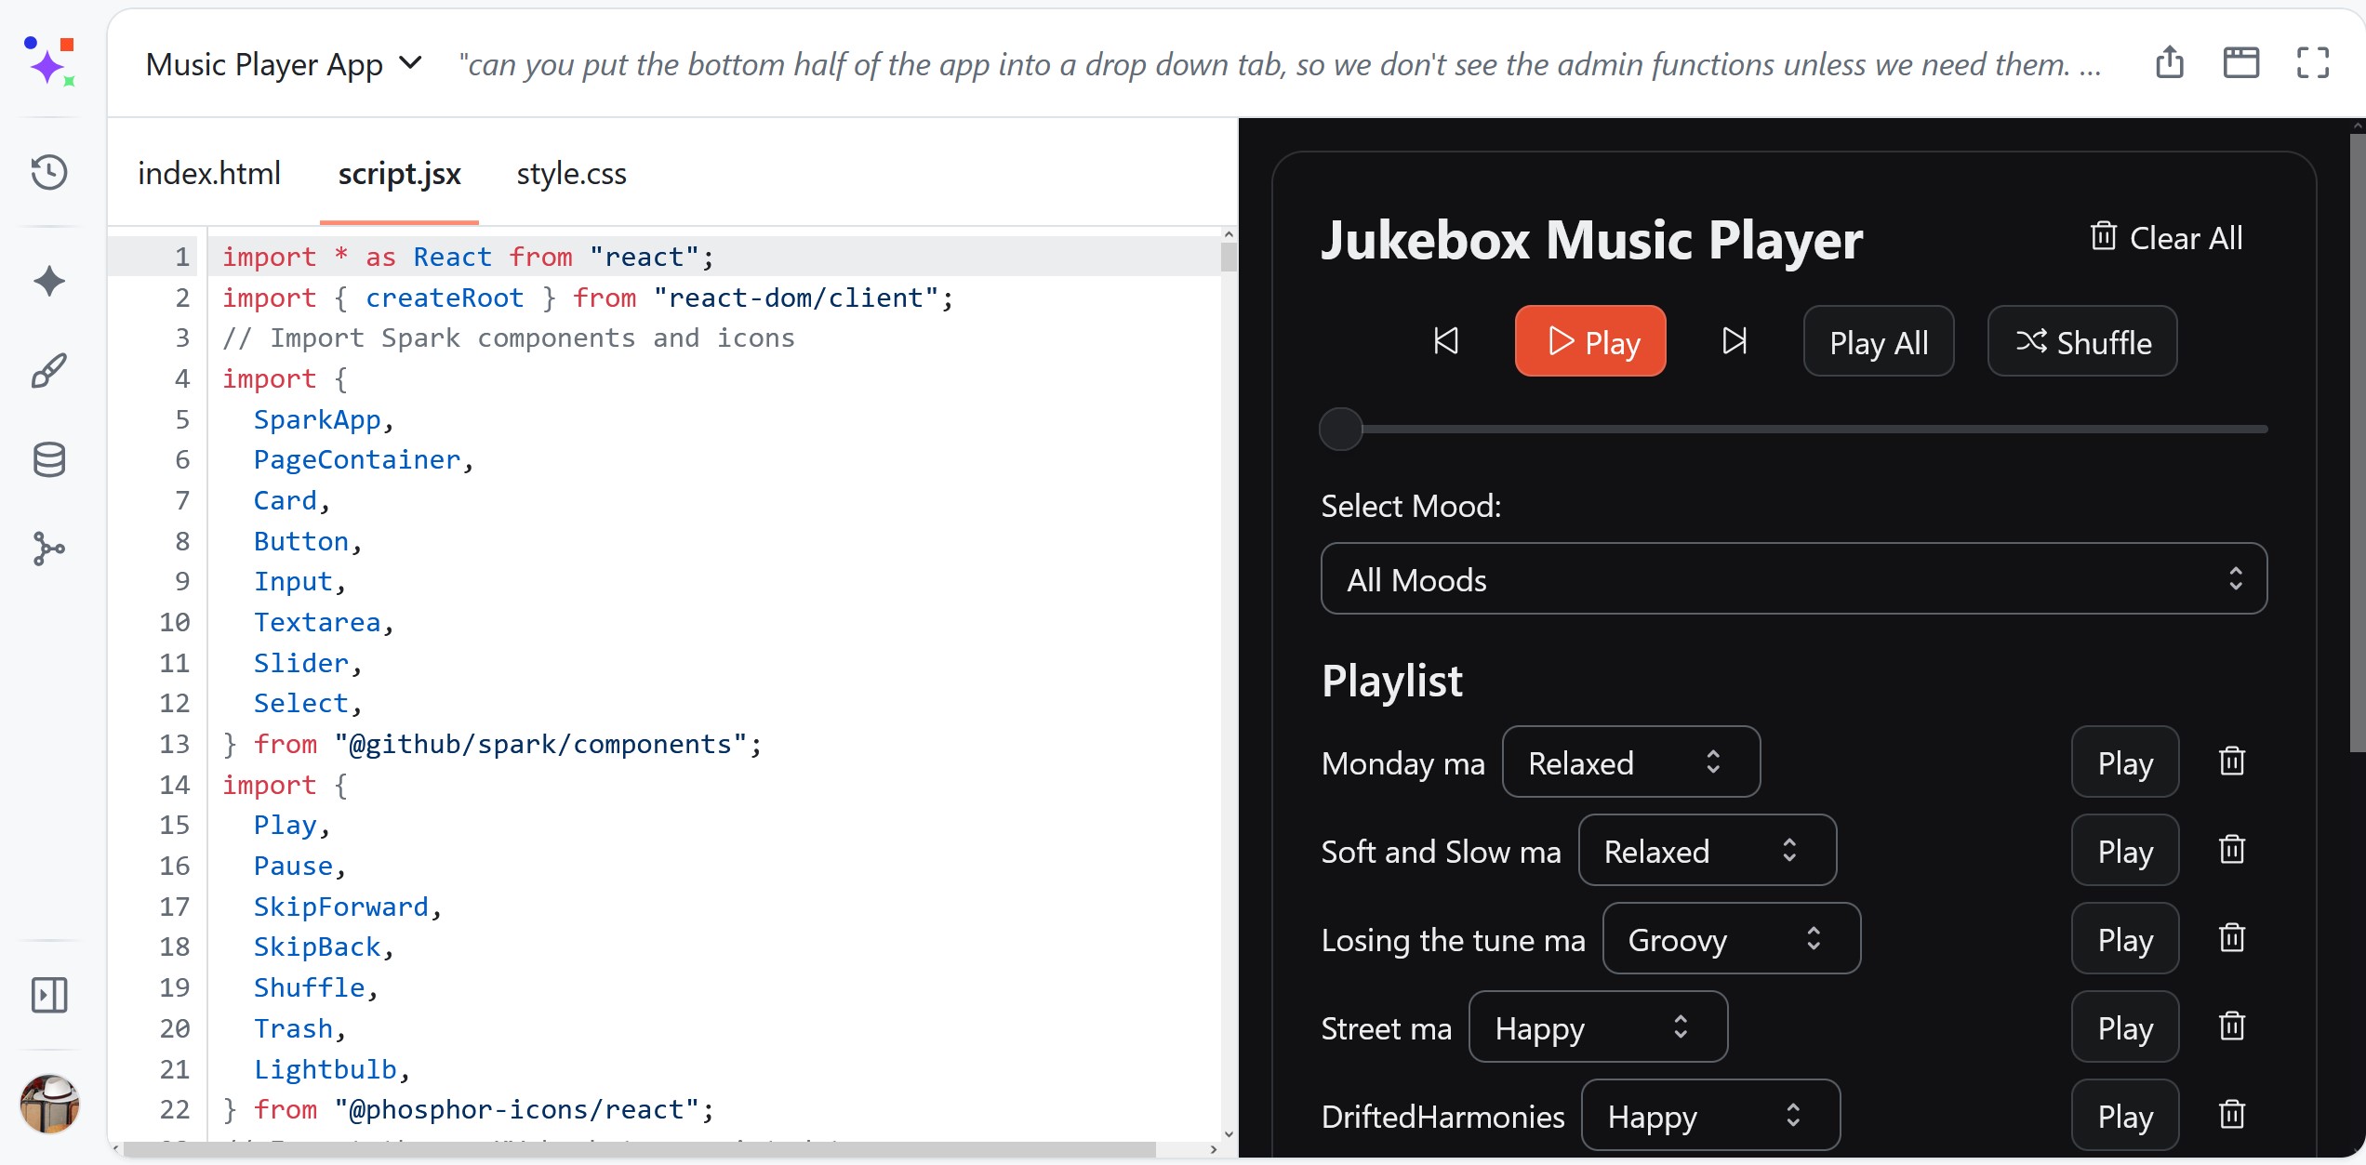Switch to the index.html tab
This screenshot has width=2366, height=1165.
[x=209, y=174]
